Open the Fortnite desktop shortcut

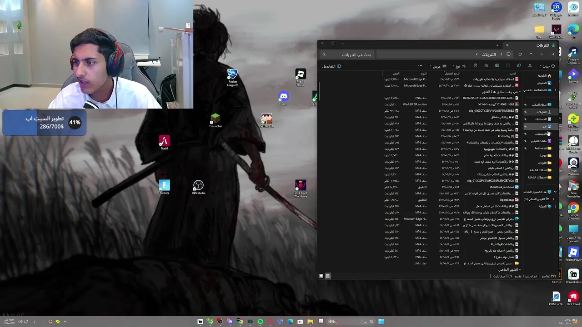[164, 187]
